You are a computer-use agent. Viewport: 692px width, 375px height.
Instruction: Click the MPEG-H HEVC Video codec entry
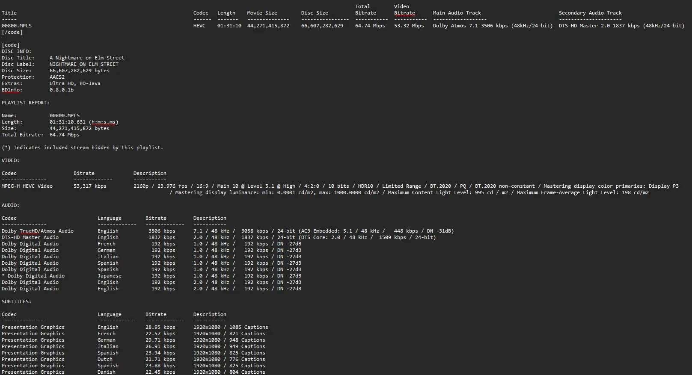27,186
